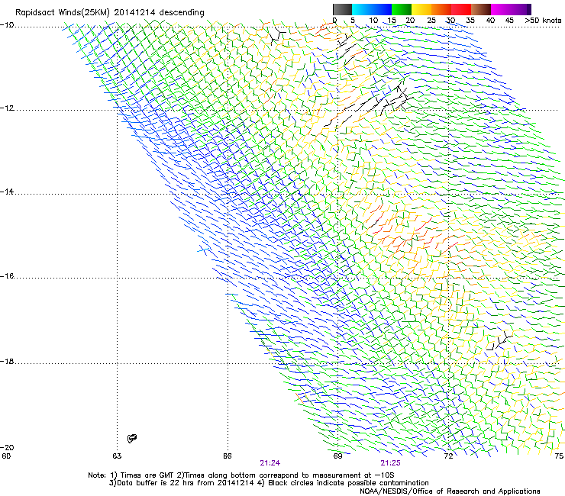The height and width of the screenshot is (496, 565).
Task: Click the orange 25-30 knots color band
Action: click(x=441, y=9)
